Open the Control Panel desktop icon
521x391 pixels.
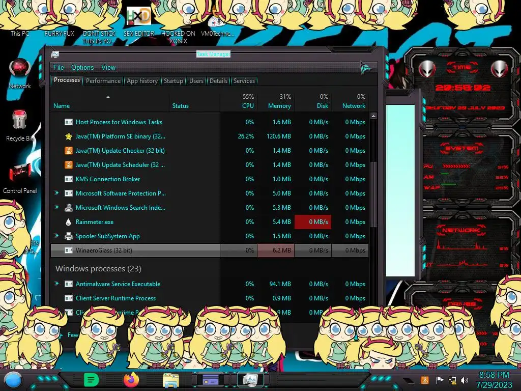(x=20, y=178)
